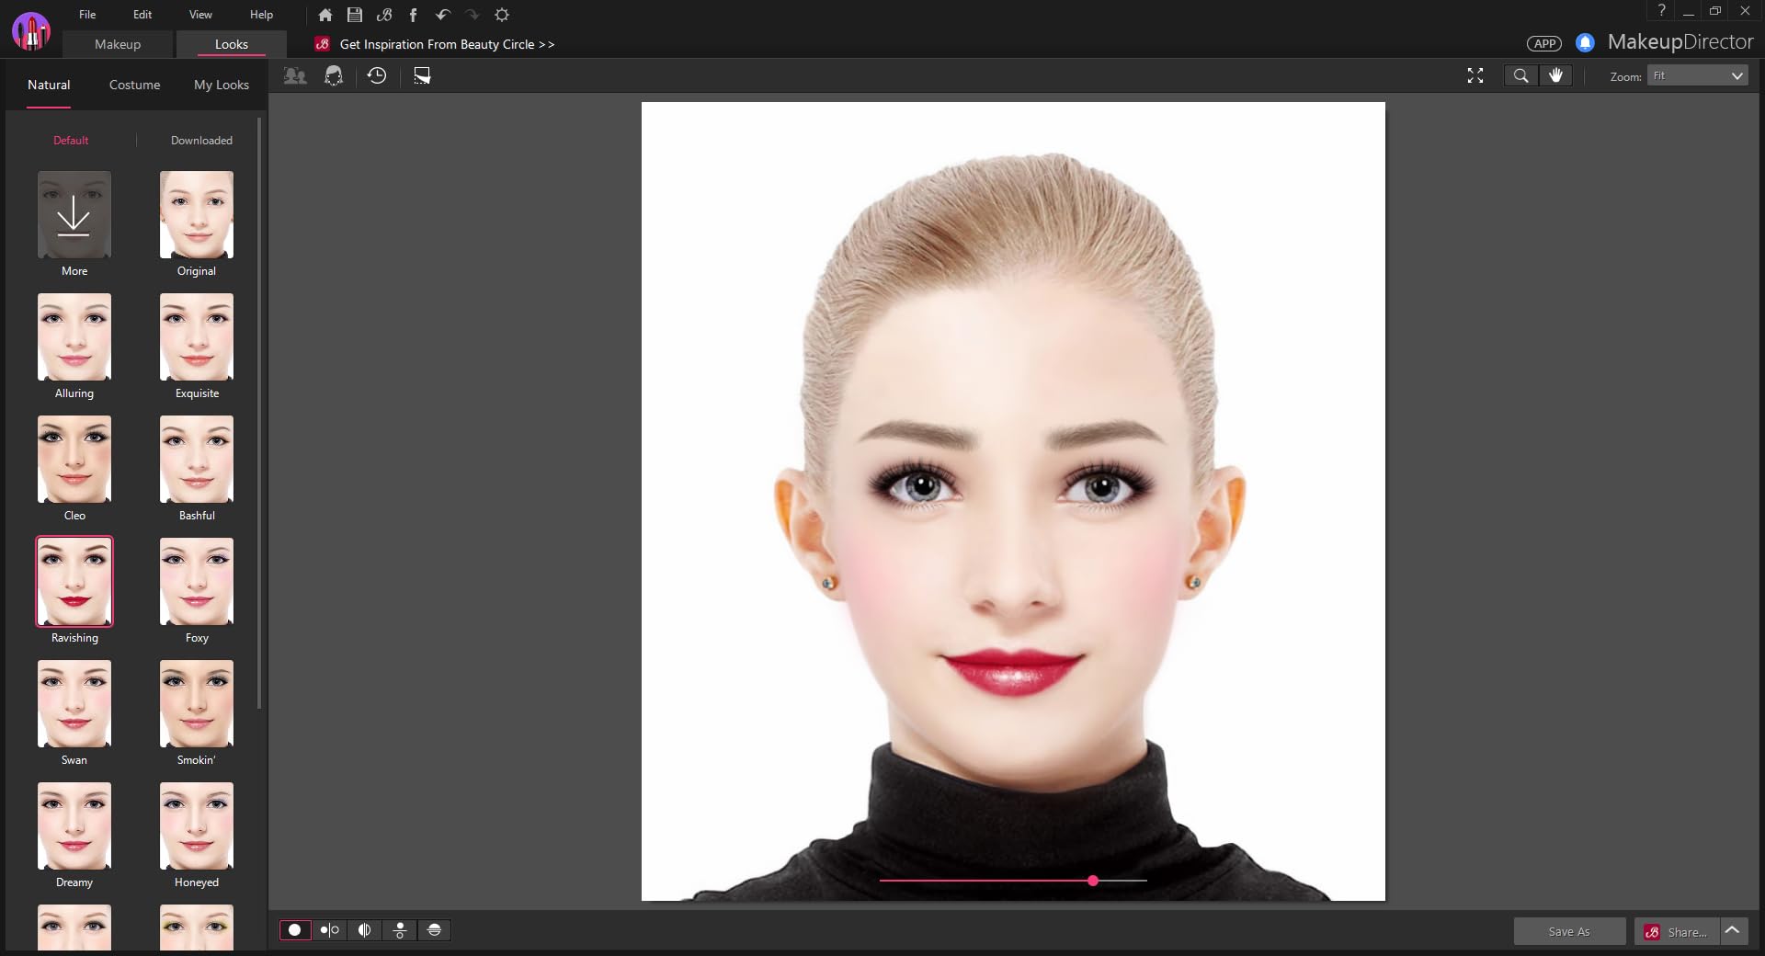Viewport: 1765px width, 956px height.
Task: Expand the Share options arrow
Action: click(1733, 930)
